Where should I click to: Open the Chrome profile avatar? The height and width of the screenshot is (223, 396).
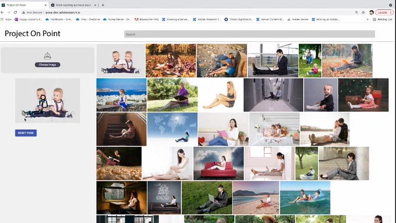pos(372,12)
